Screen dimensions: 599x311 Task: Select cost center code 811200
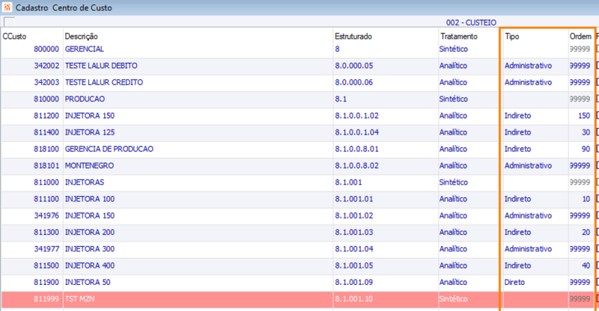click(x=46, y=116)
